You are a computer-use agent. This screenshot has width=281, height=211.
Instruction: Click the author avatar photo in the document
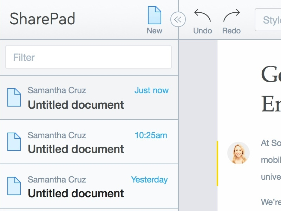[238, 153]
